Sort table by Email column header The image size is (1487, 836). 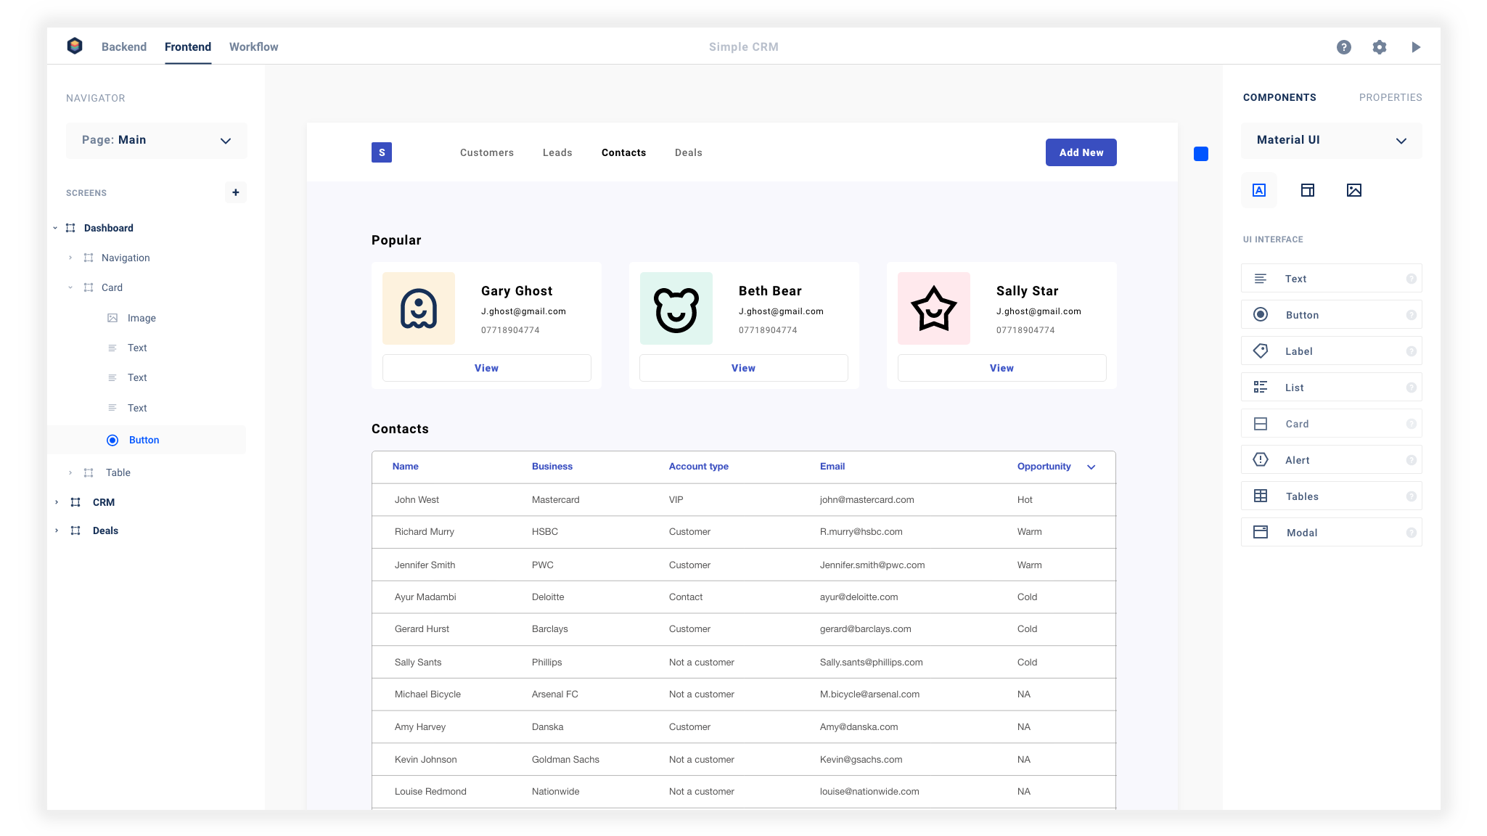pyautogui.click(x=832, y=467)
